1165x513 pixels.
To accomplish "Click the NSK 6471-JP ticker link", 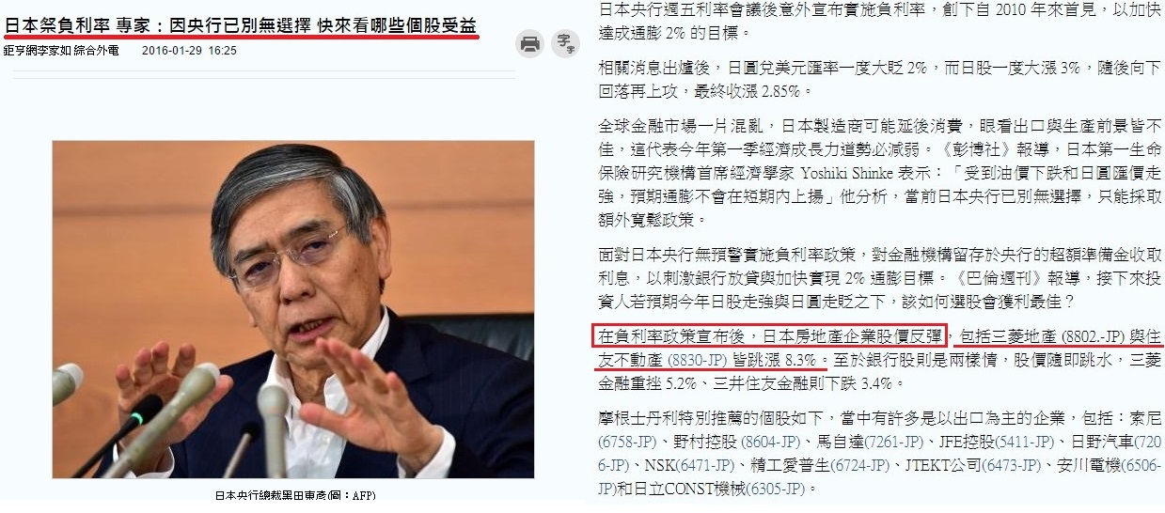I will click(x=704, y=466).
